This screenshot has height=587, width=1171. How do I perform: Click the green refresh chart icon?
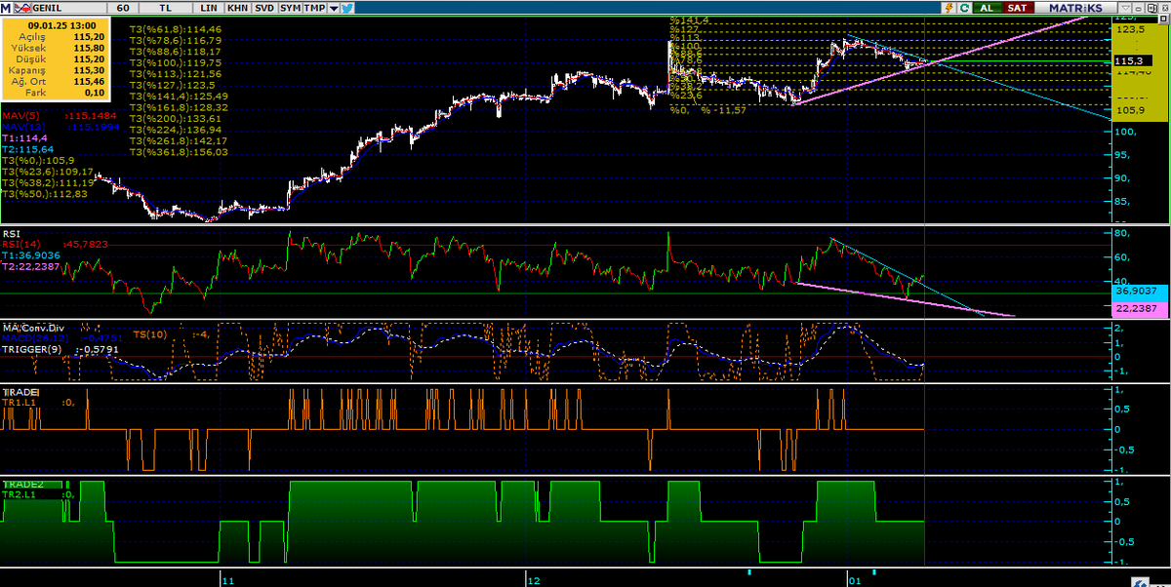pos(964,8)
